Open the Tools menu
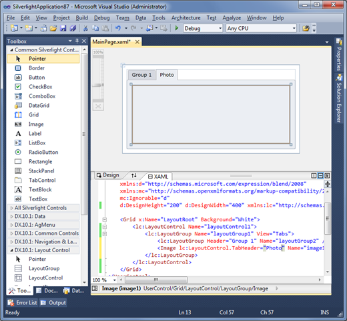The height and width of the screenshot is (321, 347). [159, 17]
